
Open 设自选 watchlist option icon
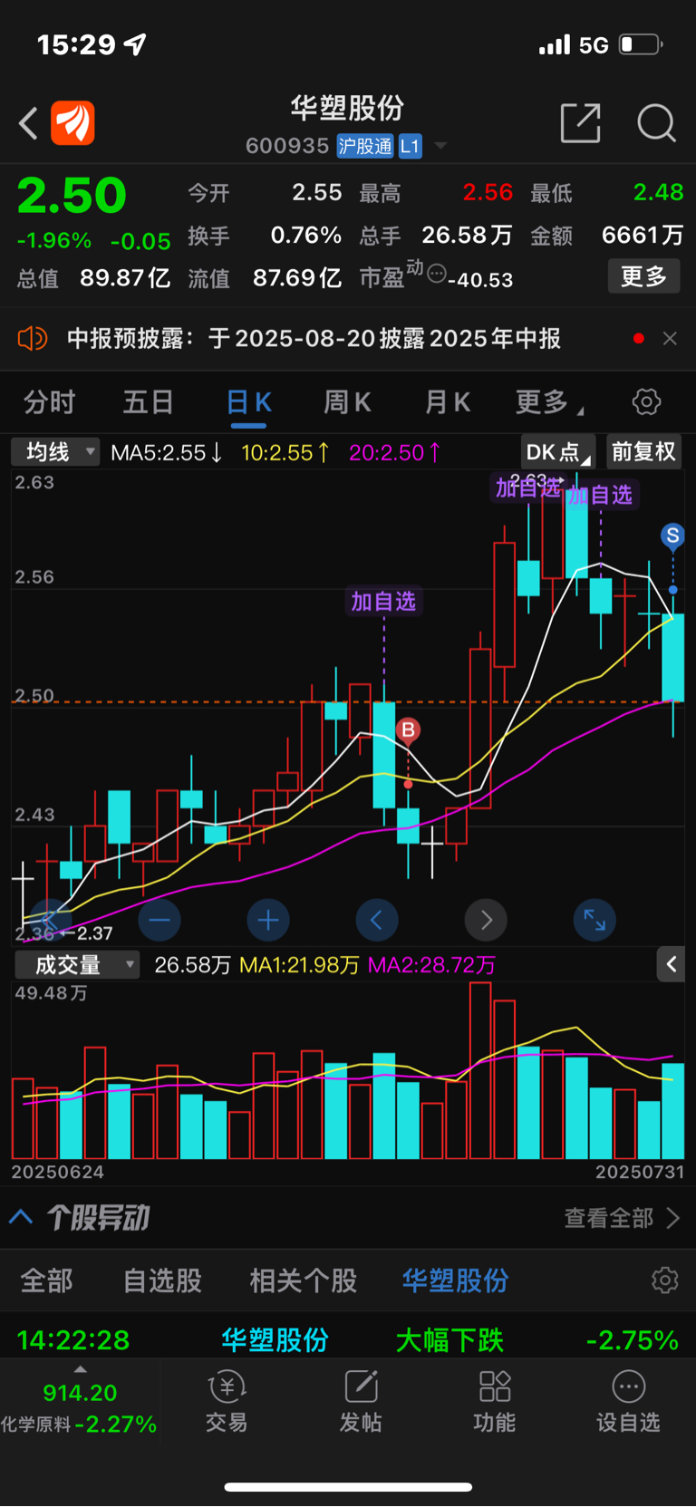[x=628, y=1401]
